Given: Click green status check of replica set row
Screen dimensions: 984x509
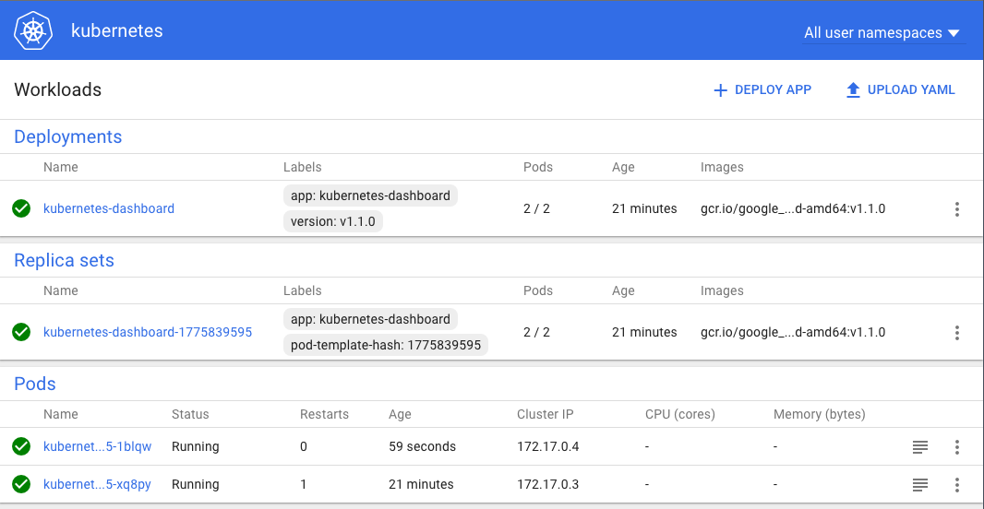Looking at the screenshot, I should (21, 332).
